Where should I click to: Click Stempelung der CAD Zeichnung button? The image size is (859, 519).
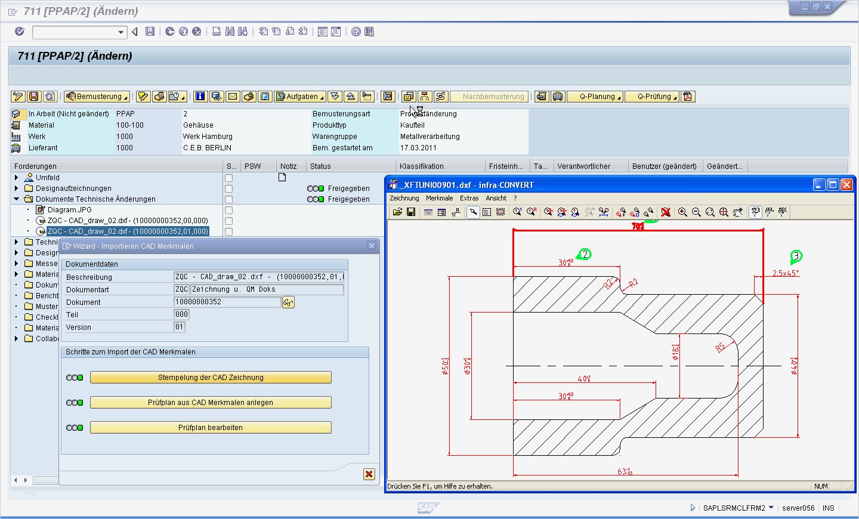211,378
